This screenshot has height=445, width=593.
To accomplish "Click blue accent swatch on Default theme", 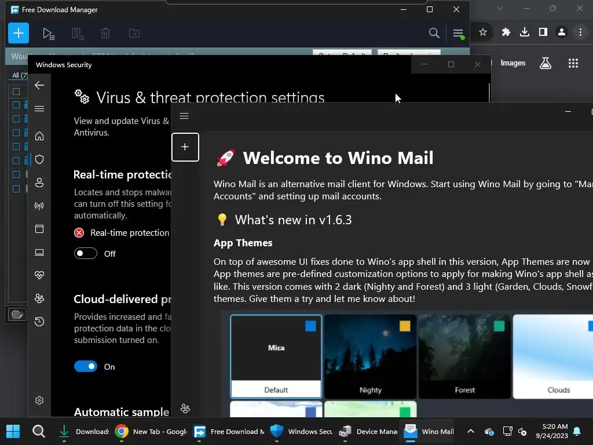I will click(x=310, y=326).
